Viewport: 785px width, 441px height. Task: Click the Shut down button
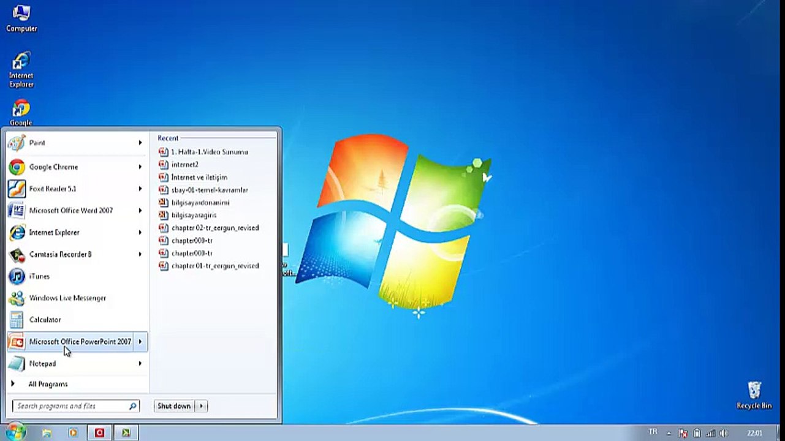174,406
